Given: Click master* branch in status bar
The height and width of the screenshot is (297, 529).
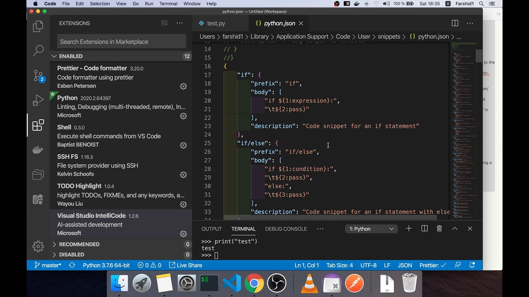Looking at the screenshot, I should click(x=48, y=265).
